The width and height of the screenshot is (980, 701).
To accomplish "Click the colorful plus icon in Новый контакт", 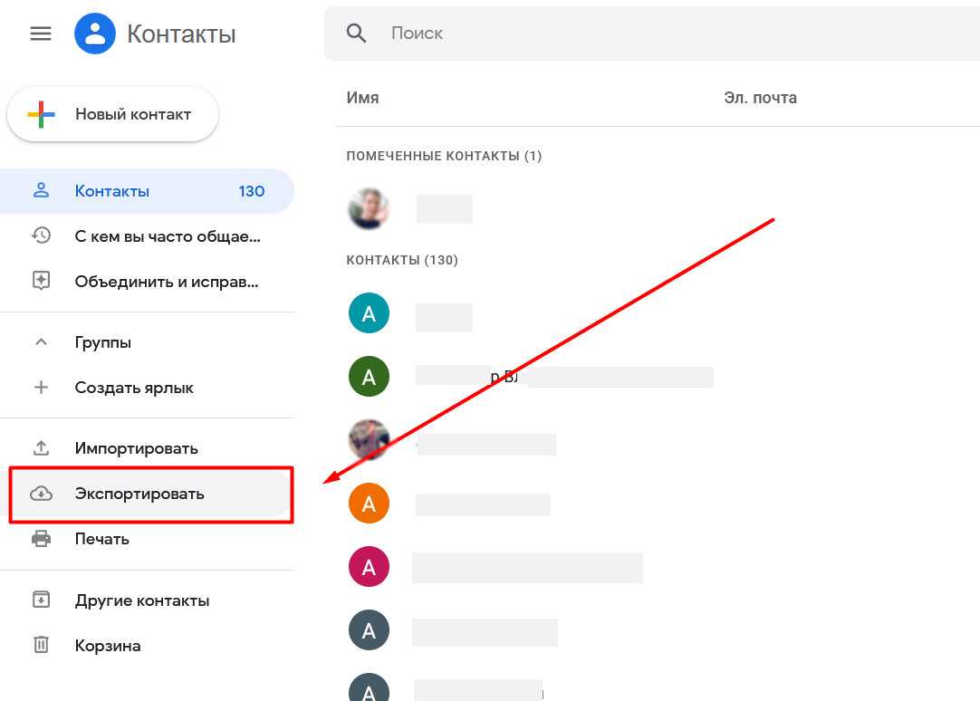I will [42, 114].
